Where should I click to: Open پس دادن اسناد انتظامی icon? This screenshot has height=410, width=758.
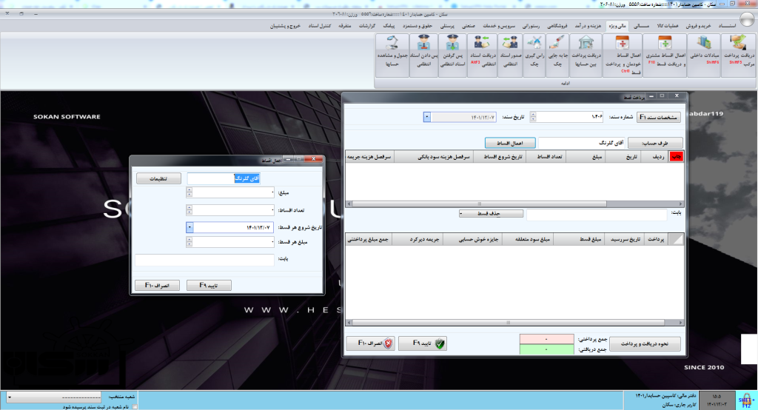pos(424,55)
